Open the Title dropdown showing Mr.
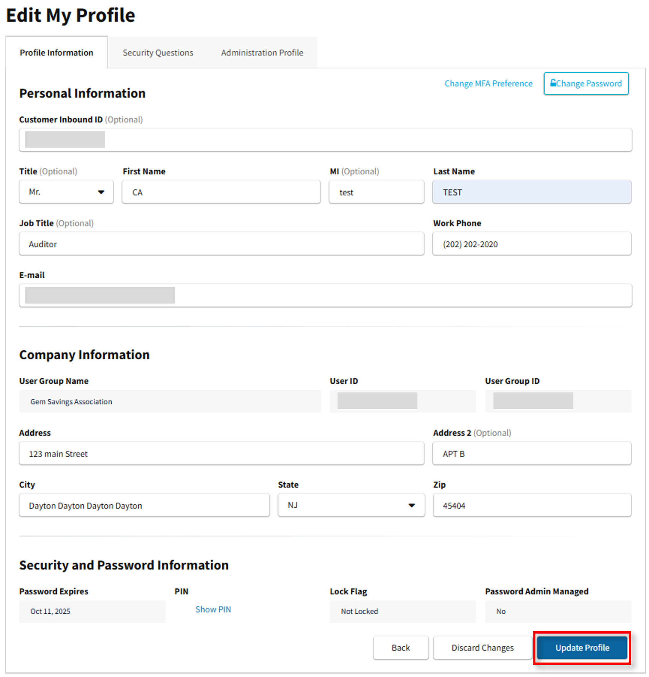Image resolution: width=649 pixels, height=677 pixels. point(66,192)
